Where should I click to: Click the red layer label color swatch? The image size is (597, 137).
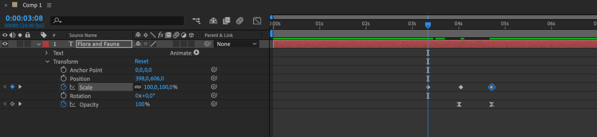point(46,44)
